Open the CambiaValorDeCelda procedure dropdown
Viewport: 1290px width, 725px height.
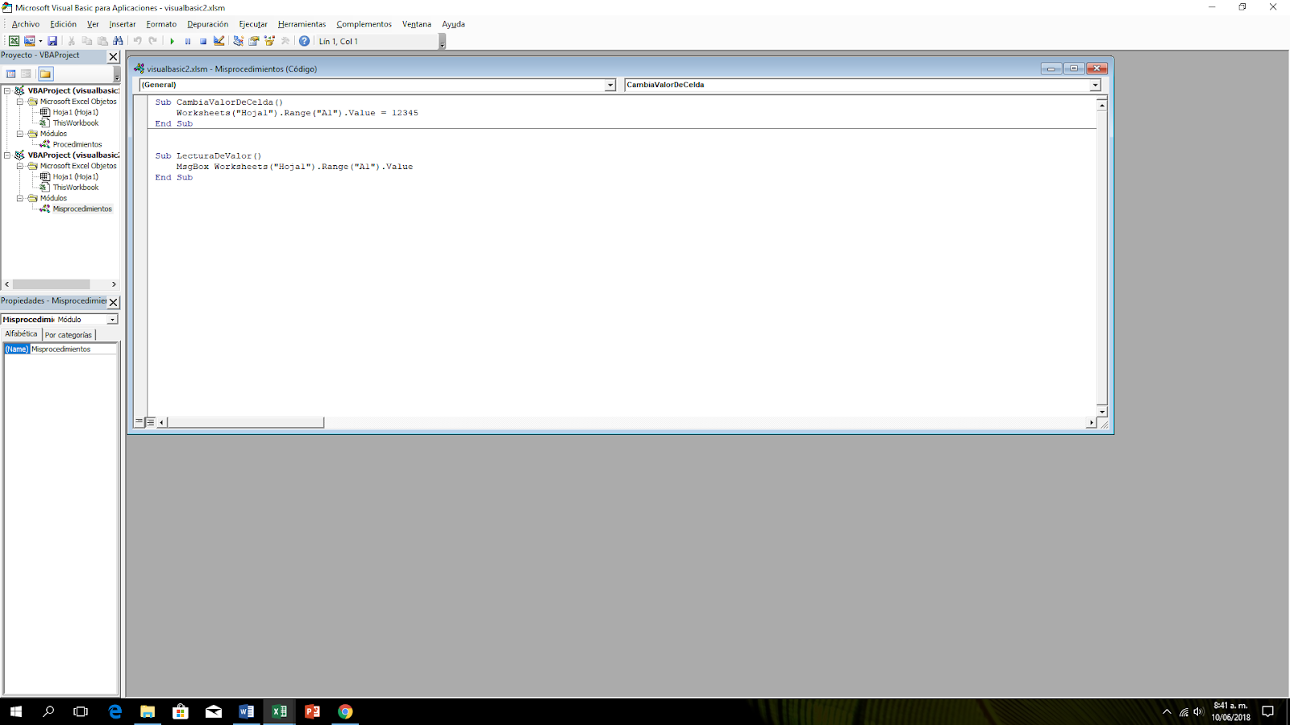click(1096, 85)
